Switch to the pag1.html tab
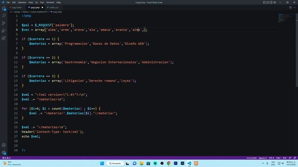This screenshot has height=167, width=298. (17, 7)
